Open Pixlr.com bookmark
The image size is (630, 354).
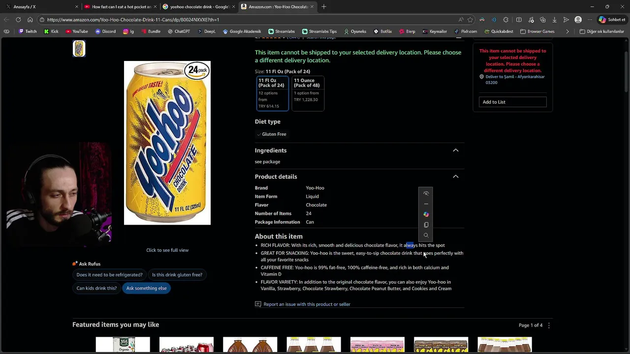(x=465, y=31)
